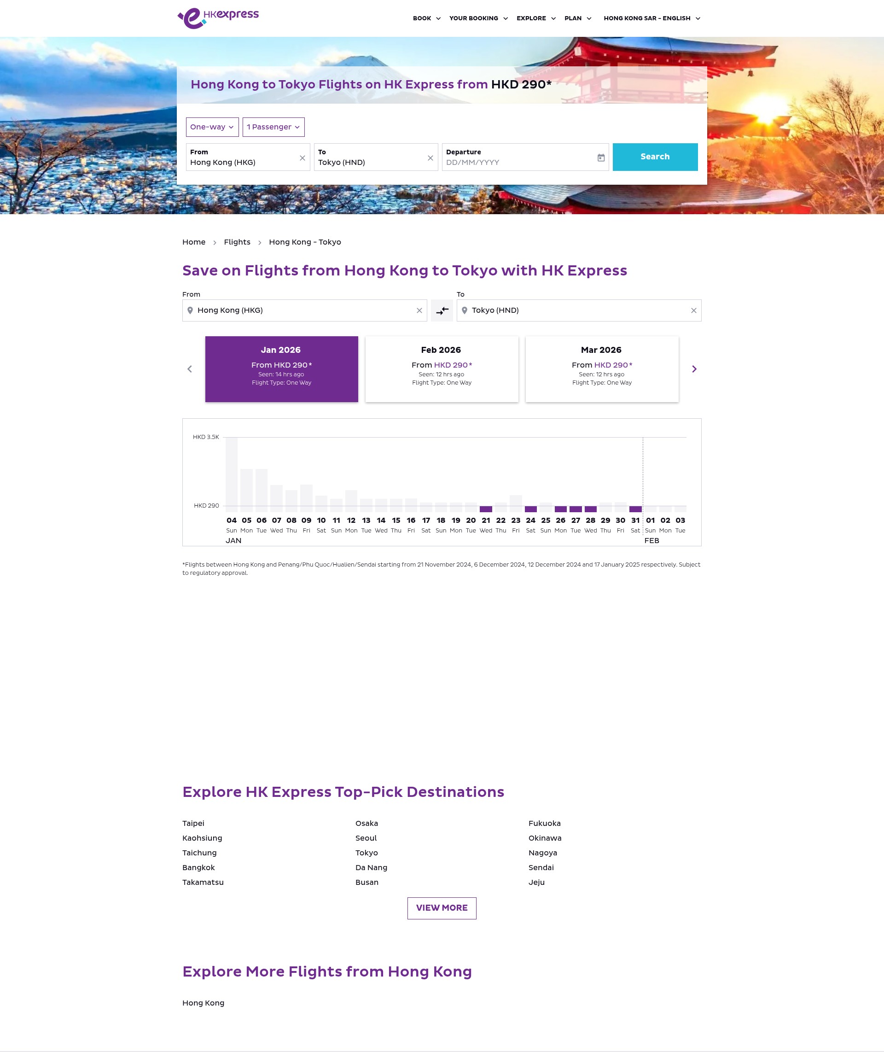Clear the From field in search box
Screen dimensions: 884x1053
point(302,158)
